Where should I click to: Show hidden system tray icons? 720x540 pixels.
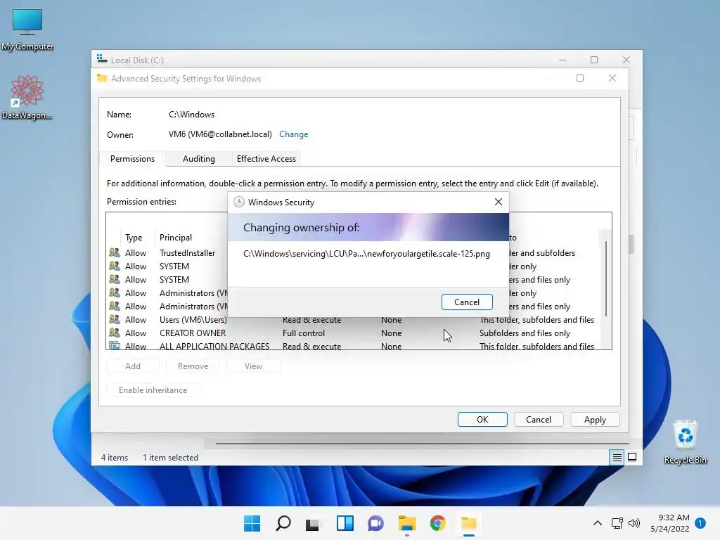point(598,523)
